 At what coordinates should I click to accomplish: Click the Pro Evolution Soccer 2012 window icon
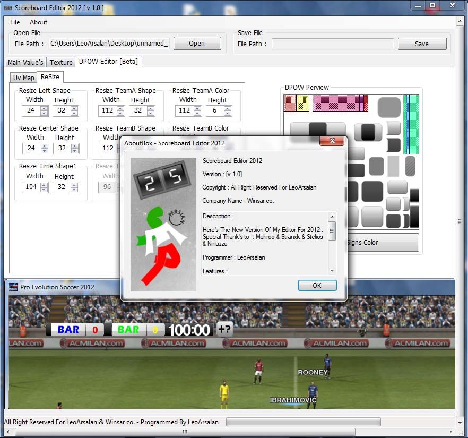pos(13,287)
